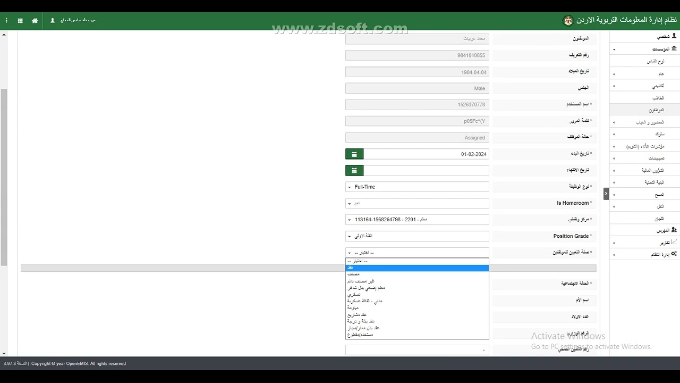Expand البنية التحتية sidebar submenu

(645, 182)
